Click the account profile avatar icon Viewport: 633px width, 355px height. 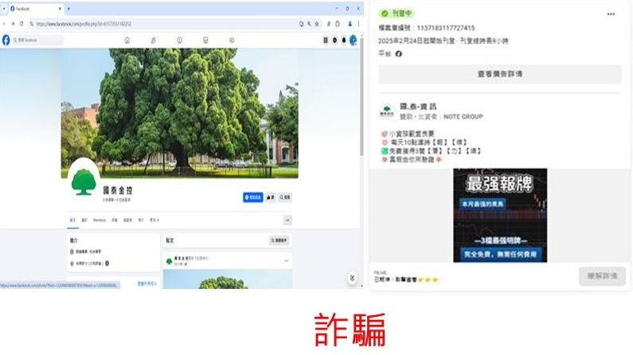pos(354,41)
